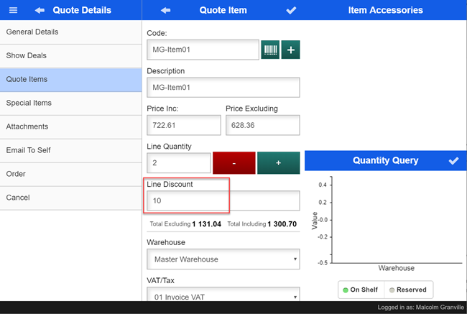The width and height of the screenshot is (467, 314).
Task: Click the Price Excluding input field
Action: coord(262,125)
